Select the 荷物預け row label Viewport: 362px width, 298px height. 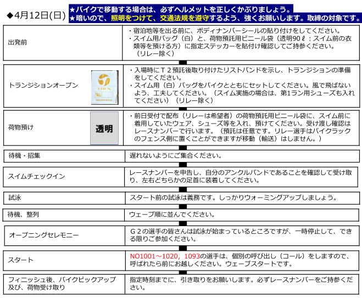(21, 127)
